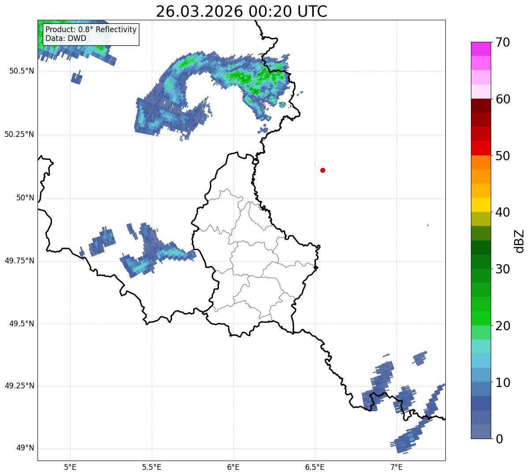Click the 7°E longitude label

396,467
